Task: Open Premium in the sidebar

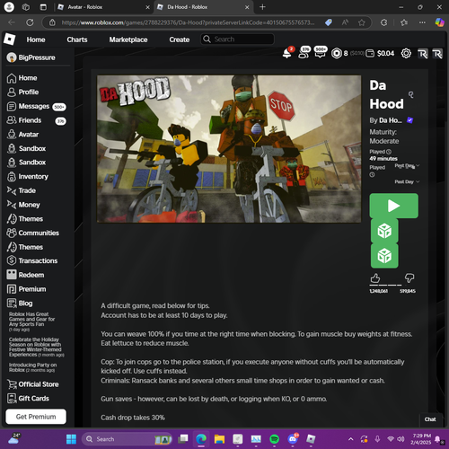Action: [26, 289]
